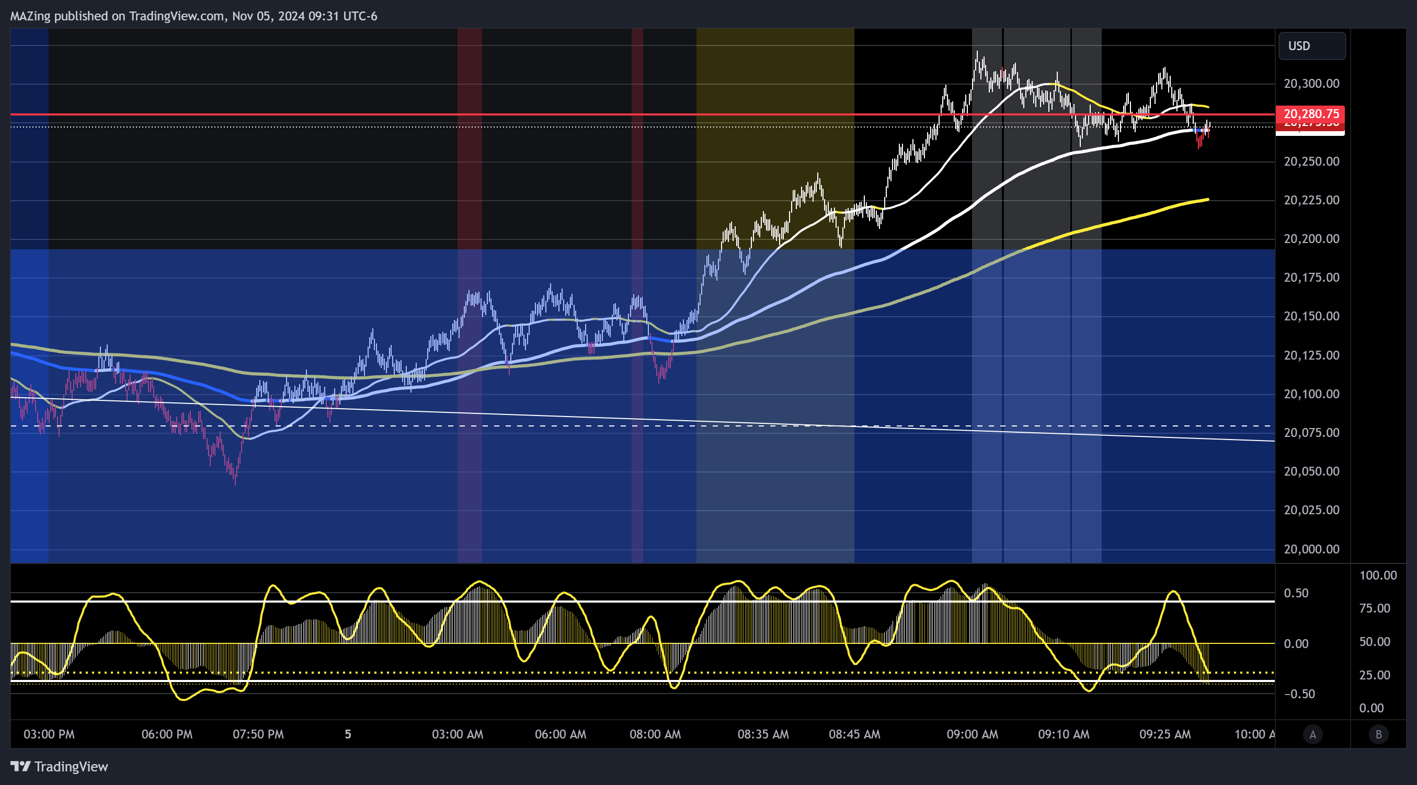Click the TradingView logo at bottom left
The image size is (1417, 785).
coord(60,766)
